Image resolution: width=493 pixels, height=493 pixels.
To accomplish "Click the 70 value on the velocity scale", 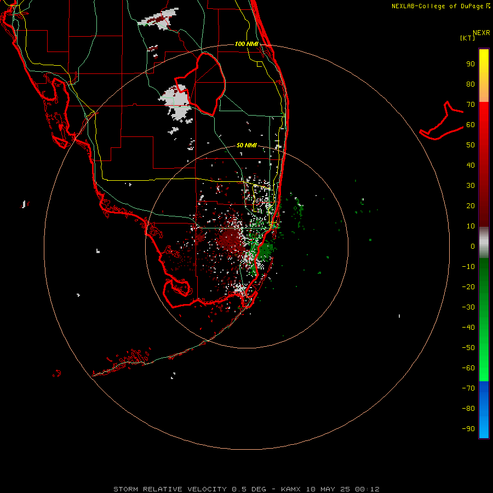I will (471, 105).
